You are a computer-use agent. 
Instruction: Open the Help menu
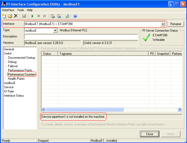click(30, 10)
